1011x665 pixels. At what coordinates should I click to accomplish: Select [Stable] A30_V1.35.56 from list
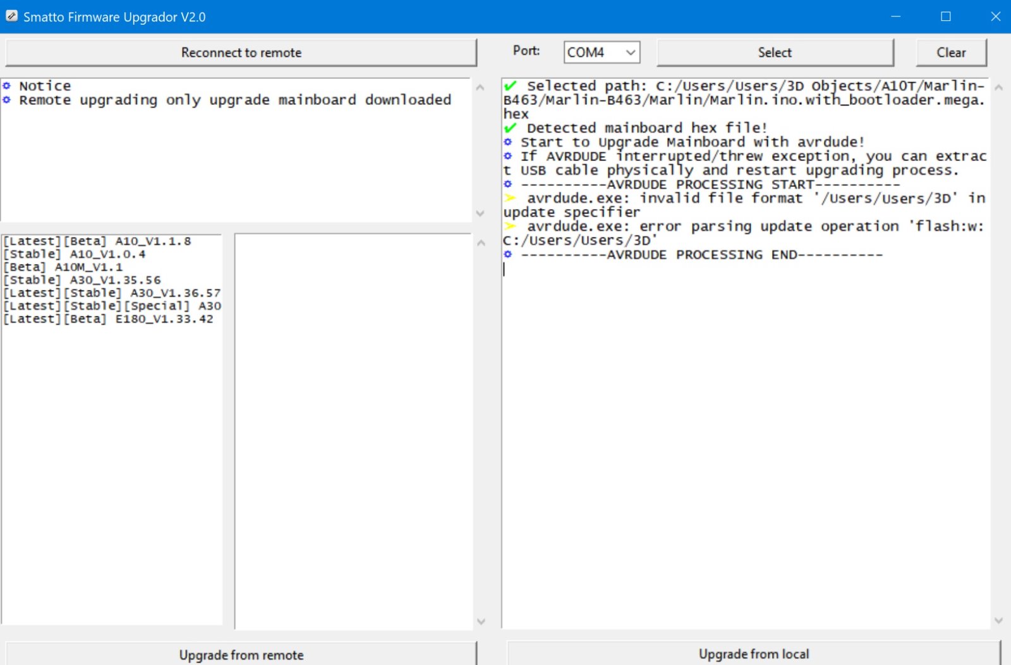pos(82,280)
